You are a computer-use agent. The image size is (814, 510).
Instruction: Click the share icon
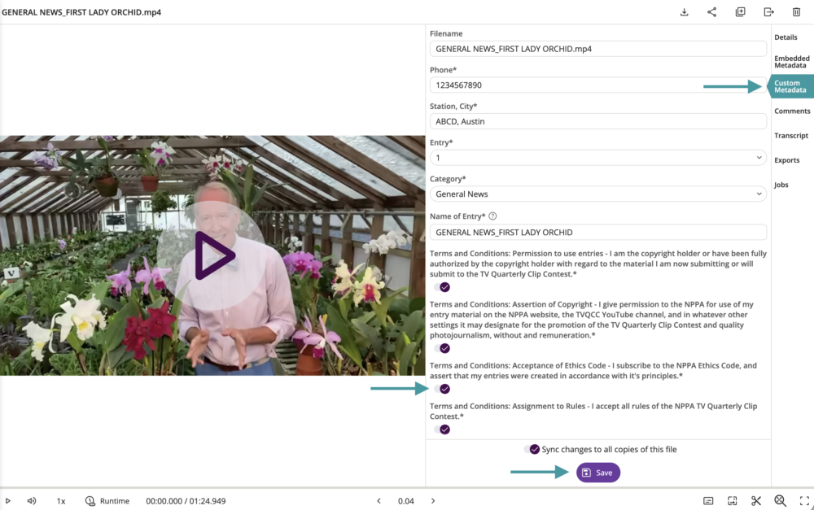pos(712,12)
